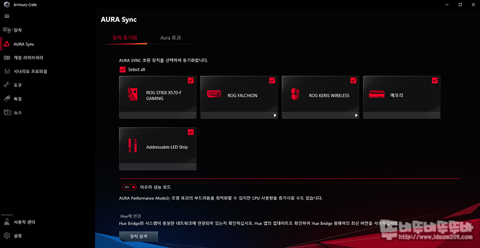
Task: Click the Addressable LED Strip icon
Action: coord(133,146)
